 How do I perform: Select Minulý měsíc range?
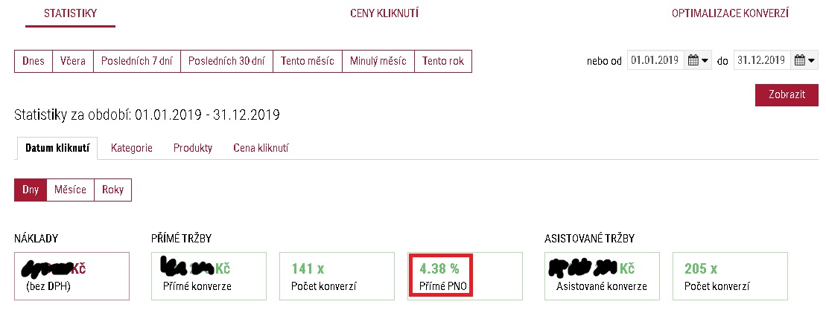(378, 61)
